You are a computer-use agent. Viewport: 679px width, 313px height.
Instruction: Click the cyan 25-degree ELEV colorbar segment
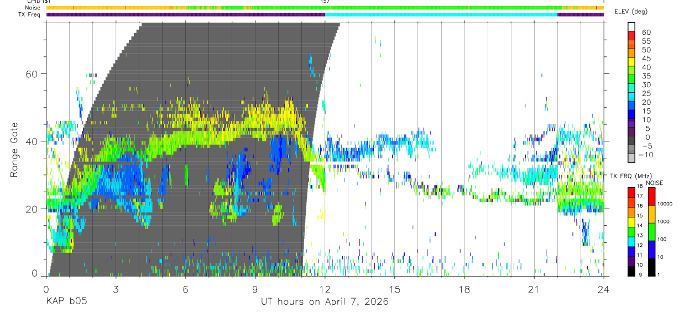point(631,98)
